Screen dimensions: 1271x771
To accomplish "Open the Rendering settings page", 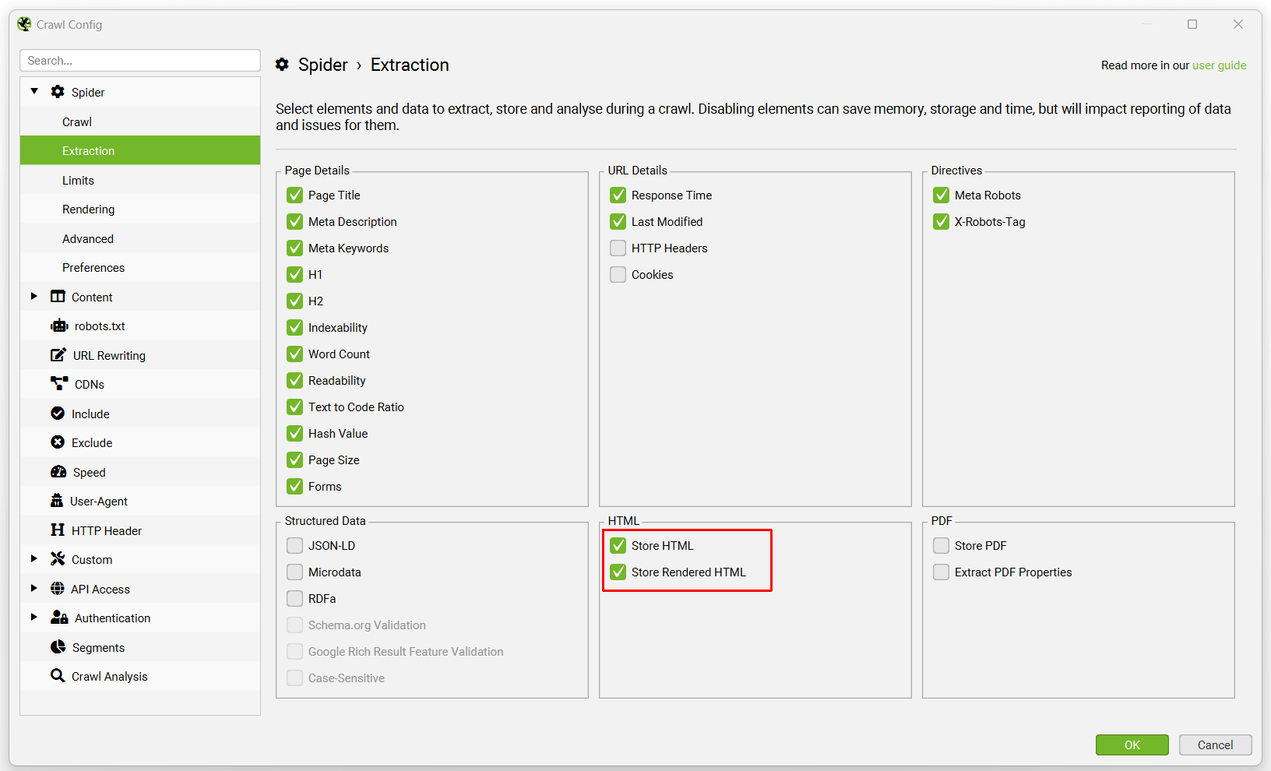I will click(140, 209).
